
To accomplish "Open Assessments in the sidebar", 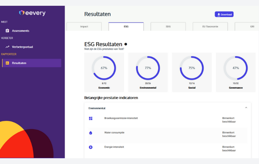I will tap(20, 31).
